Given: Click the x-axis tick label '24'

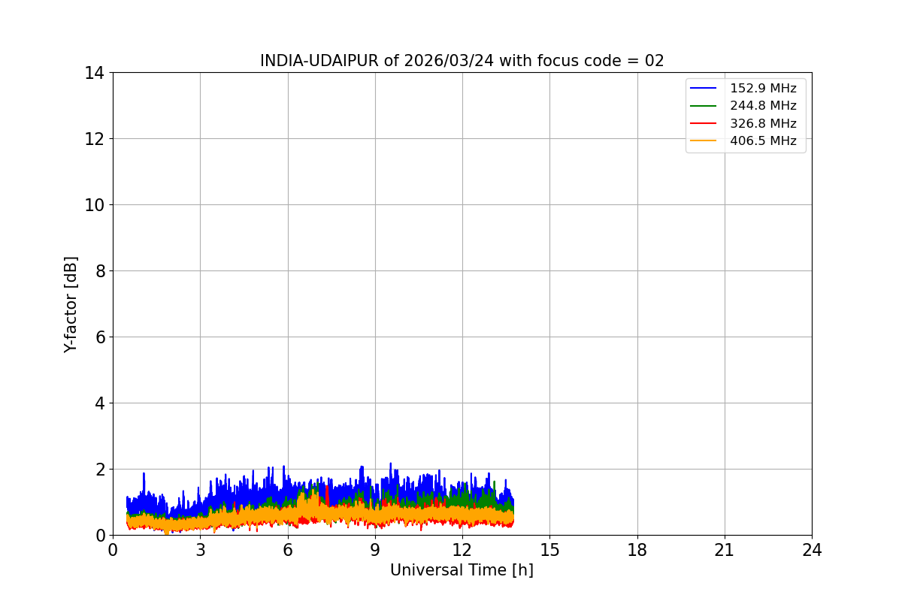Looking at the screenshot, I should pos(812,550).
